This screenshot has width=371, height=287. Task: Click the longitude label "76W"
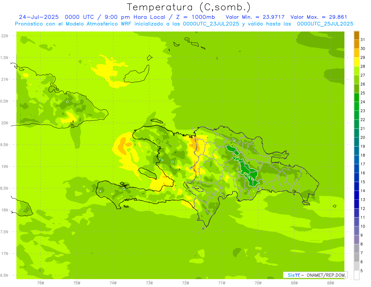tap(41, 283)
